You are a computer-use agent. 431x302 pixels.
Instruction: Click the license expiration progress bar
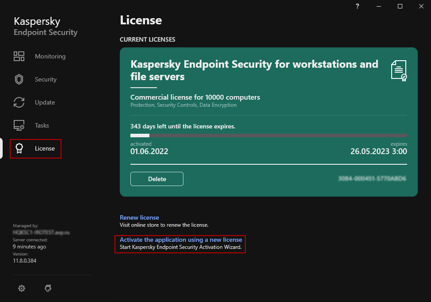tap(268, 136)
